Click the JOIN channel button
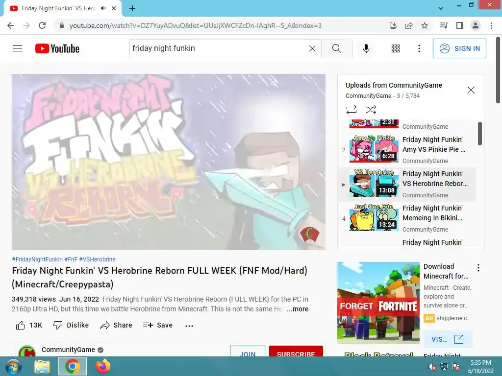Viewport: 502px width, 376px height. 248,351
